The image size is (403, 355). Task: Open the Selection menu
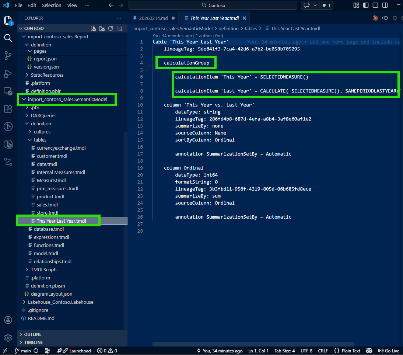(52, 5)
